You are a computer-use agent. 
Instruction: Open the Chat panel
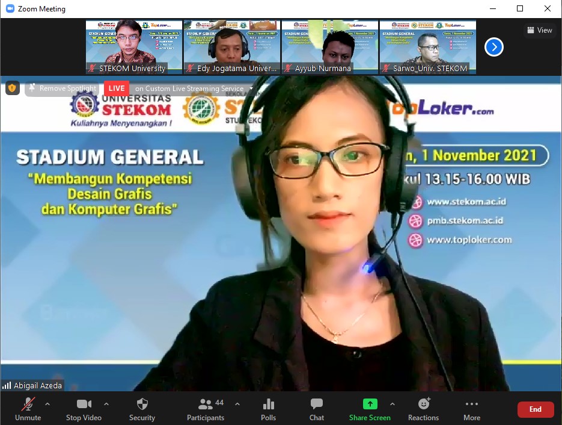pos(317,409)
